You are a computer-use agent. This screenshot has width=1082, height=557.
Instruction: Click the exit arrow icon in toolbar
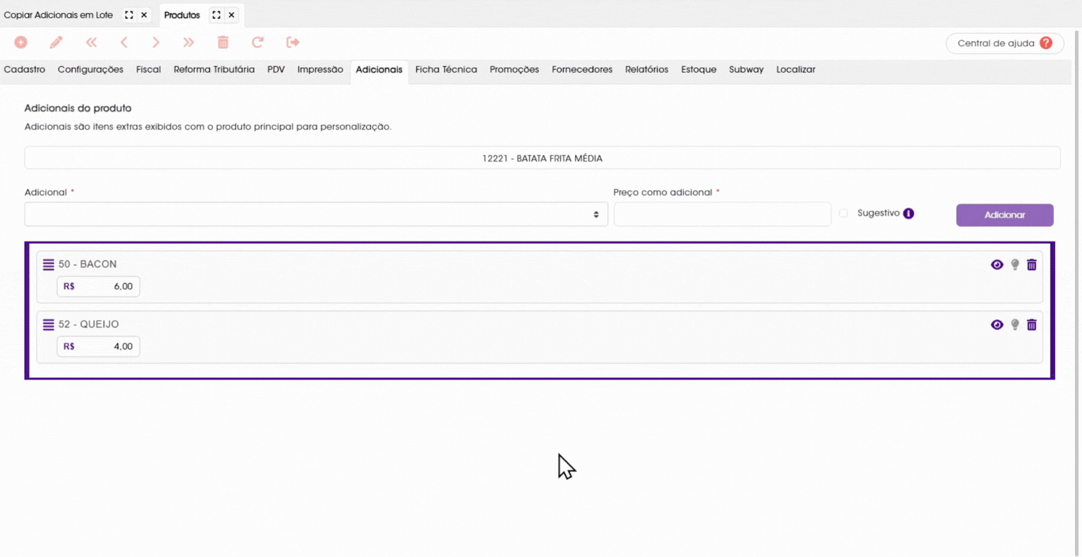click(293, 42)
